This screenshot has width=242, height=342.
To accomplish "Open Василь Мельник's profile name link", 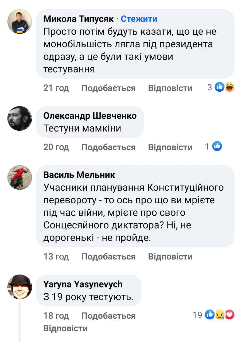I will 79,175.
